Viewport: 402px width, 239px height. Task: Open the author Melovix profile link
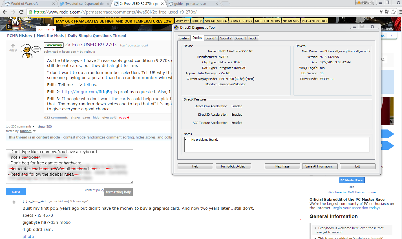[x=90, y=52]
